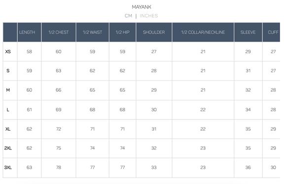Select the XL size row label
Image resolution: width=284 pixels, height=184 pixels.
pyautogui.click(x=8, y=129)
